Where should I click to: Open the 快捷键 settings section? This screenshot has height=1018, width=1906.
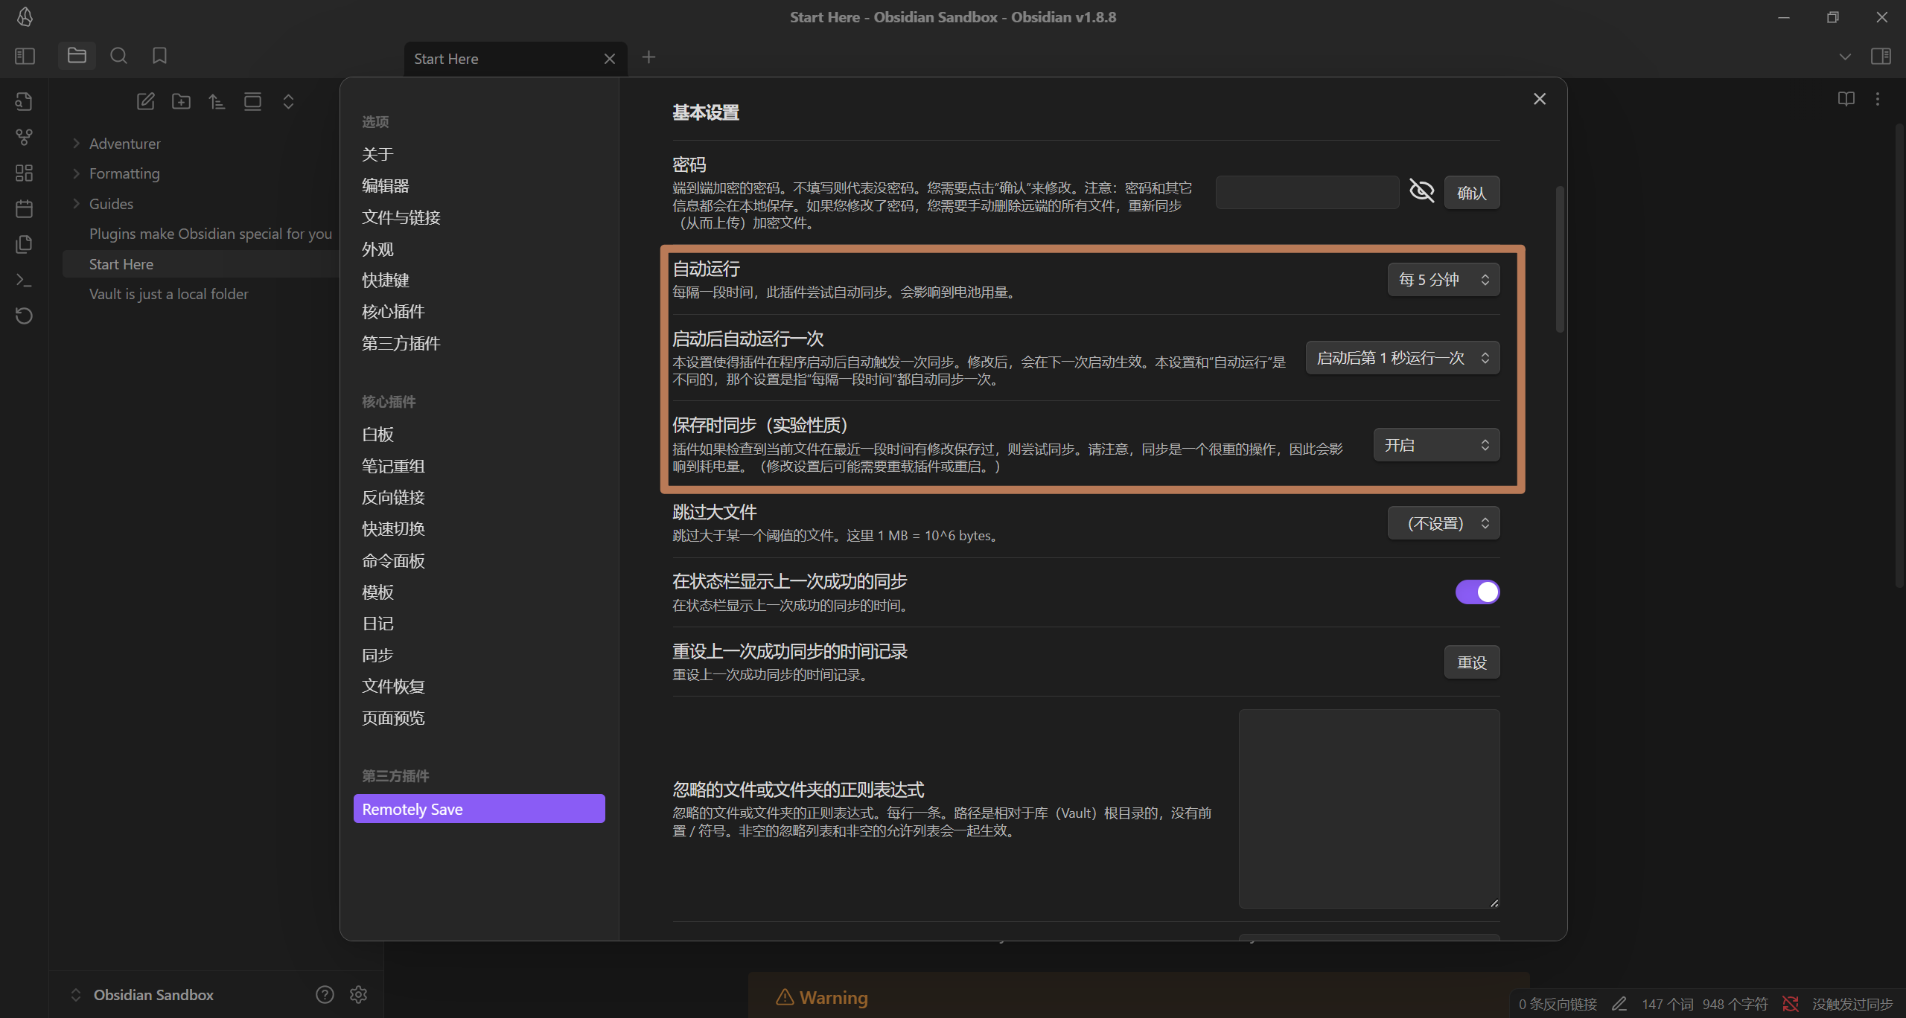pos(385,280)
